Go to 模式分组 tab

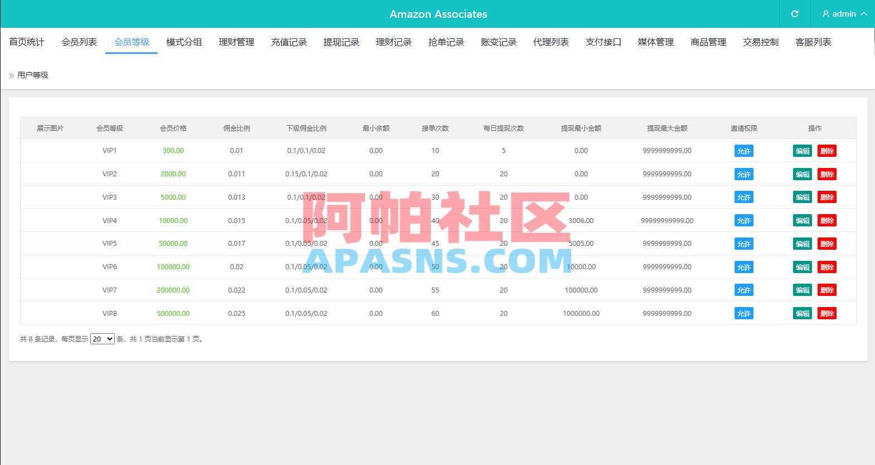point(184,42)
